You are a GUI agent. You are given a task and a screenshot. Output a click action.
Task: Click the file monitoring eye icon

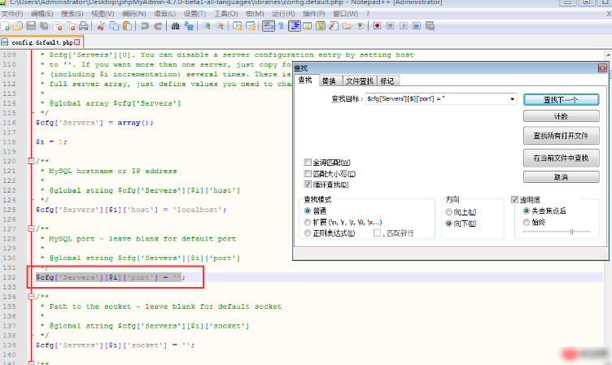360,26
